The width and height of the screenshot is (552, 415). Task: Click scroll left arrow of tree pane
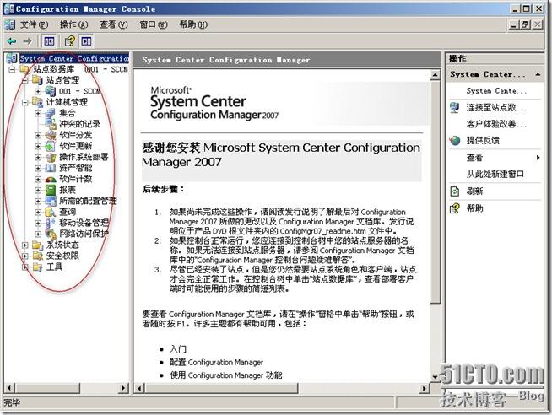[x=9, y=388]
